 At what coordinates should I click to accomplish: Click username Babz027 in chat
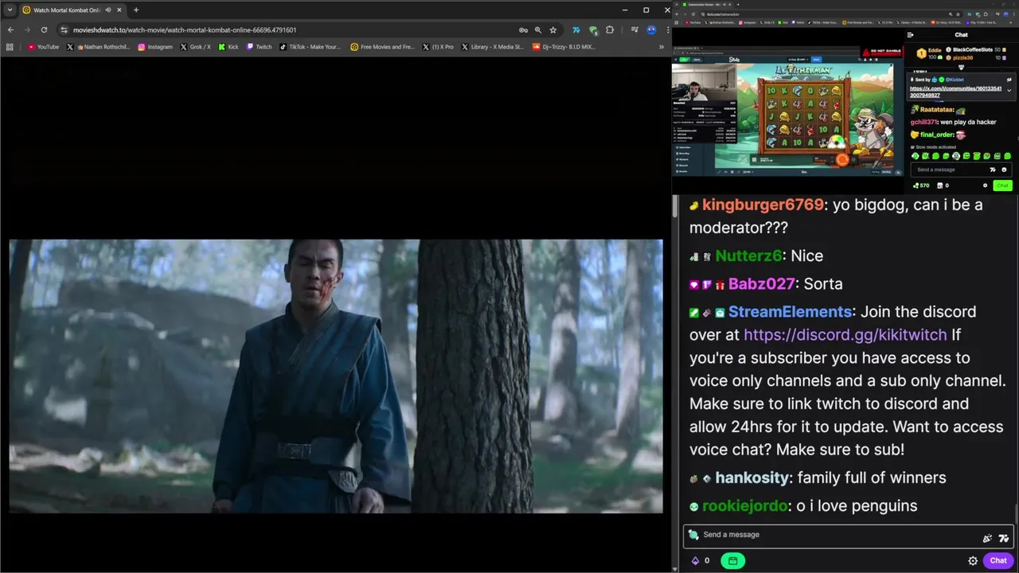coord(762,283)
